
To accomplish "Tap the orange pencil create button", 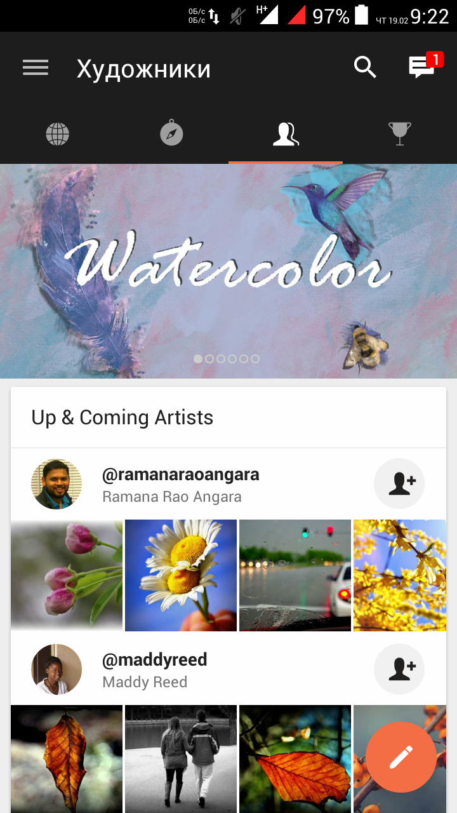I will tap(401, 757).
